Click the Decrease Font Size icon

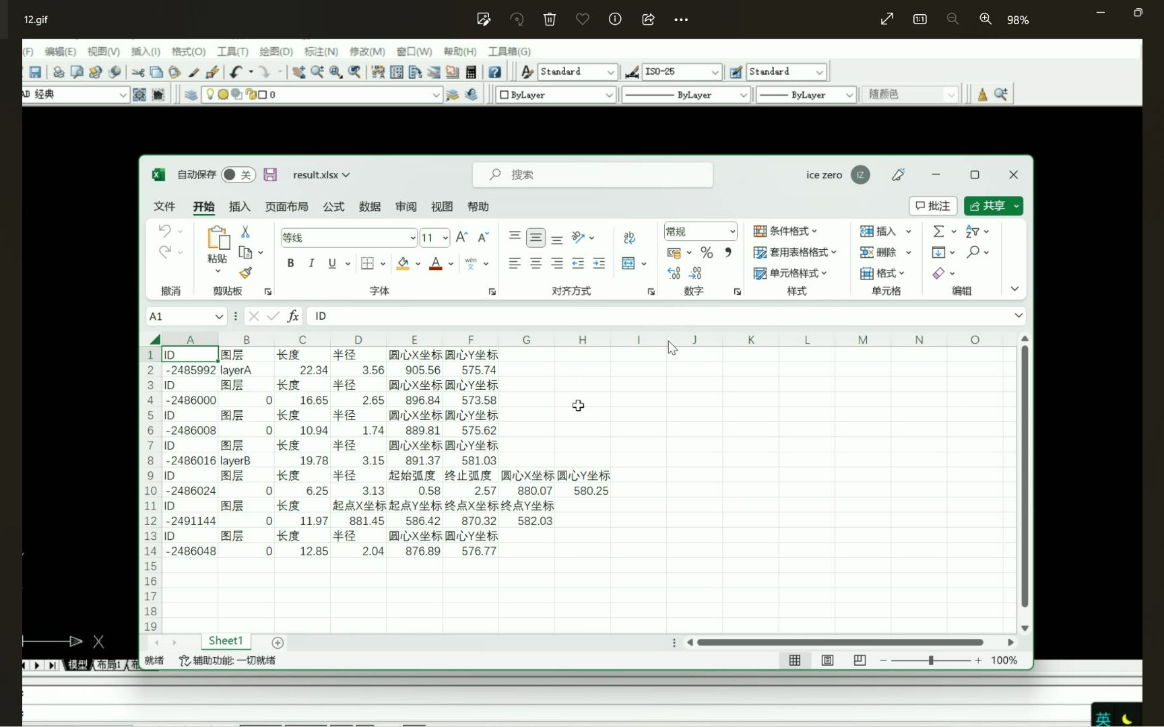[x=483, y=237]
